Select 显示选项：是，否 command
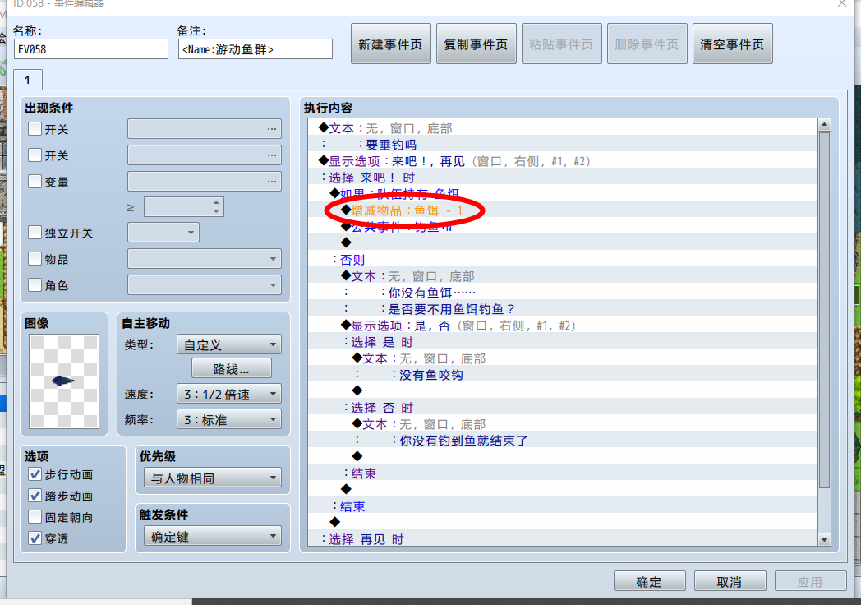 (563, 326)
